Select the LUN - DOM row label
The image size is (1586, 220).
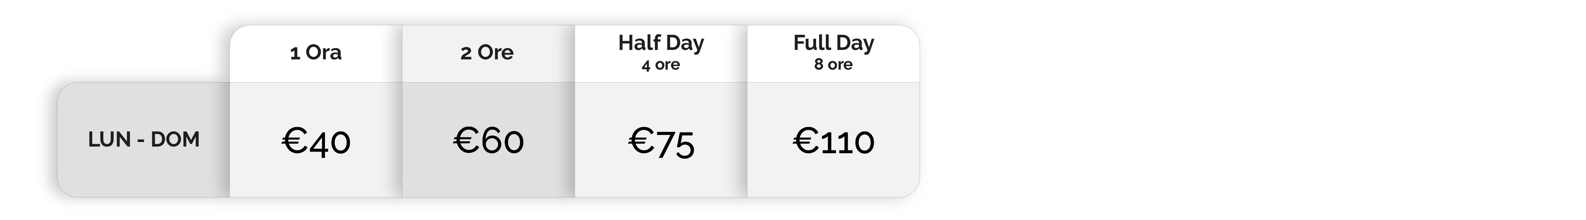pyautogui.click(x=144, y=140)
